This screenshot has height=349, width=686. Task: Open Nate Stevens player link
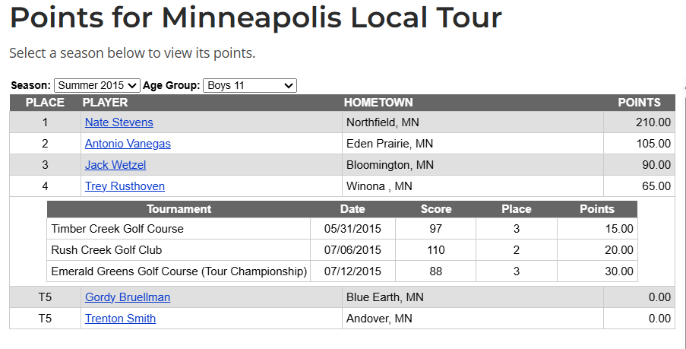click(x=119, y=122)
